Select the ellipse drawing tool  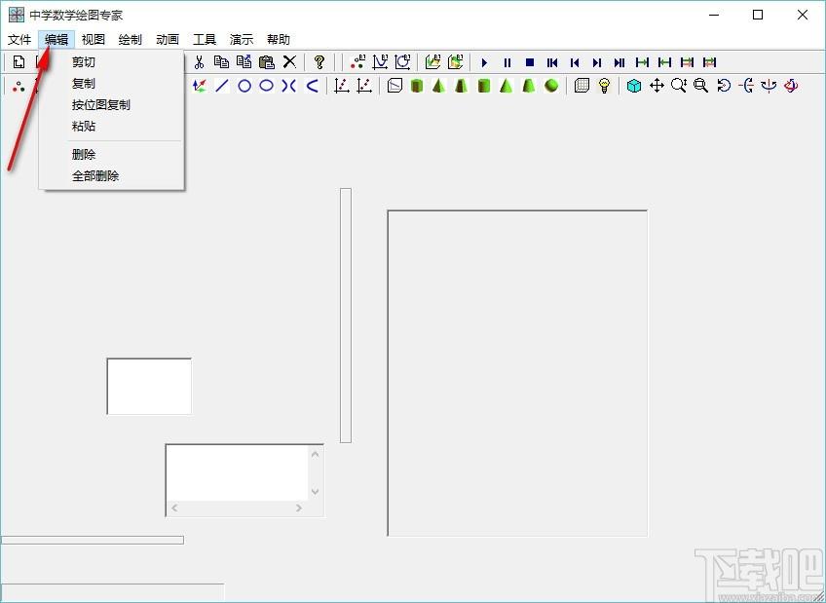pyautogui.click(x=267, y=86)
